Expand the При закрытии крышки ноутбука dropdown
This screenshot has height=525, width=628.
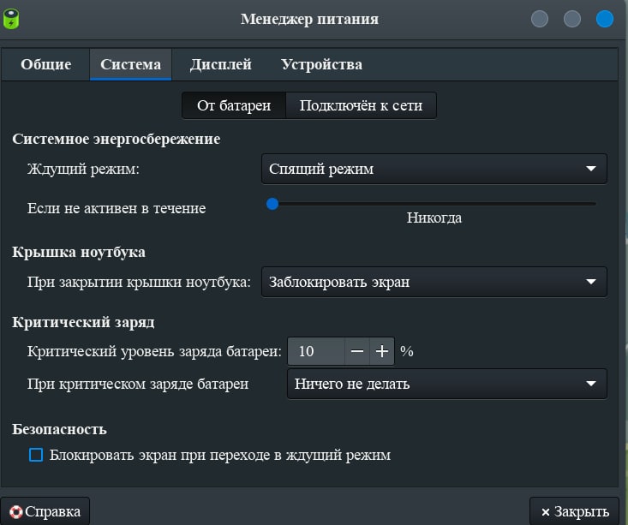click(x=434, y=282)
